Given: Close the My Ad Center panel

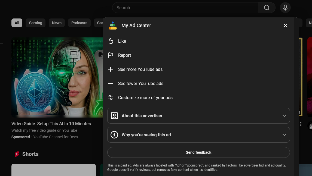Looking at the screenshot, I should click(285, 26).
